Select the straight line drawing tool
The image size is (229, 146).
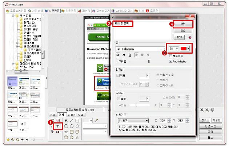(72, 121)
